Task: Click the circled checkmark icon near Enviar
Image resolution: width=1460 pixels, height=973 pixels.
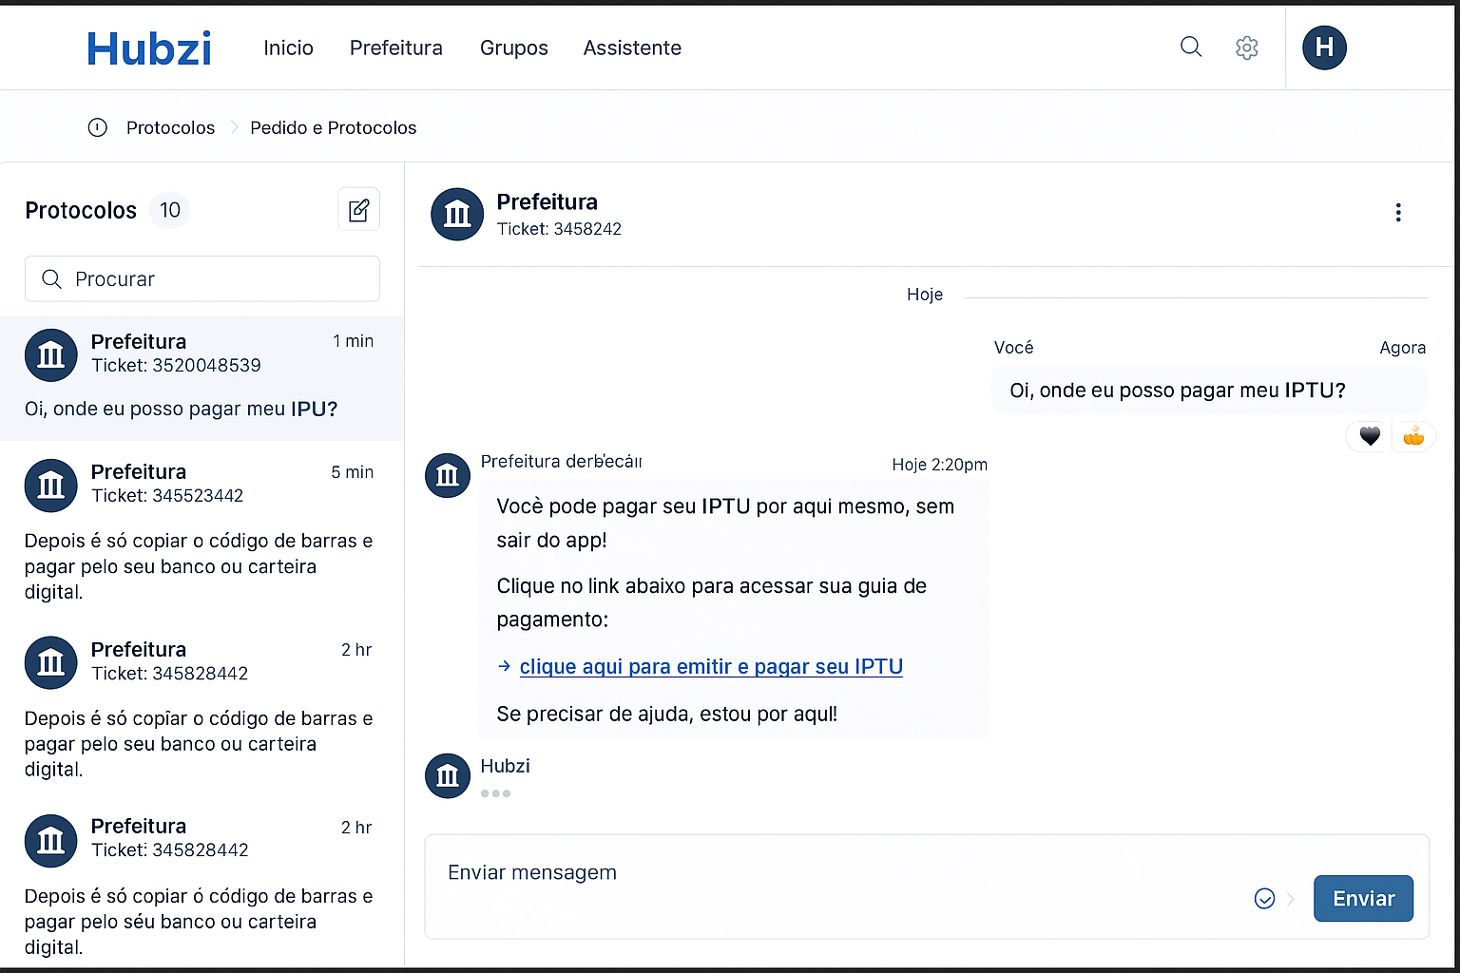Action: click(1264, 898)
